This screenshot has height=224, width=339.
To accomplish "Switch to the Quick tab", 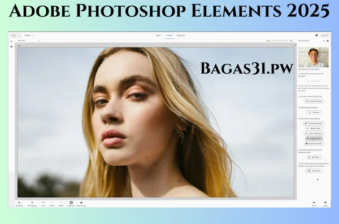I will pos(158,35).
